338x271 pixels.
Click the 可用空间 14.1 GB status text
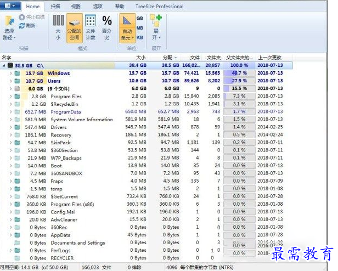tap(34, 268)
